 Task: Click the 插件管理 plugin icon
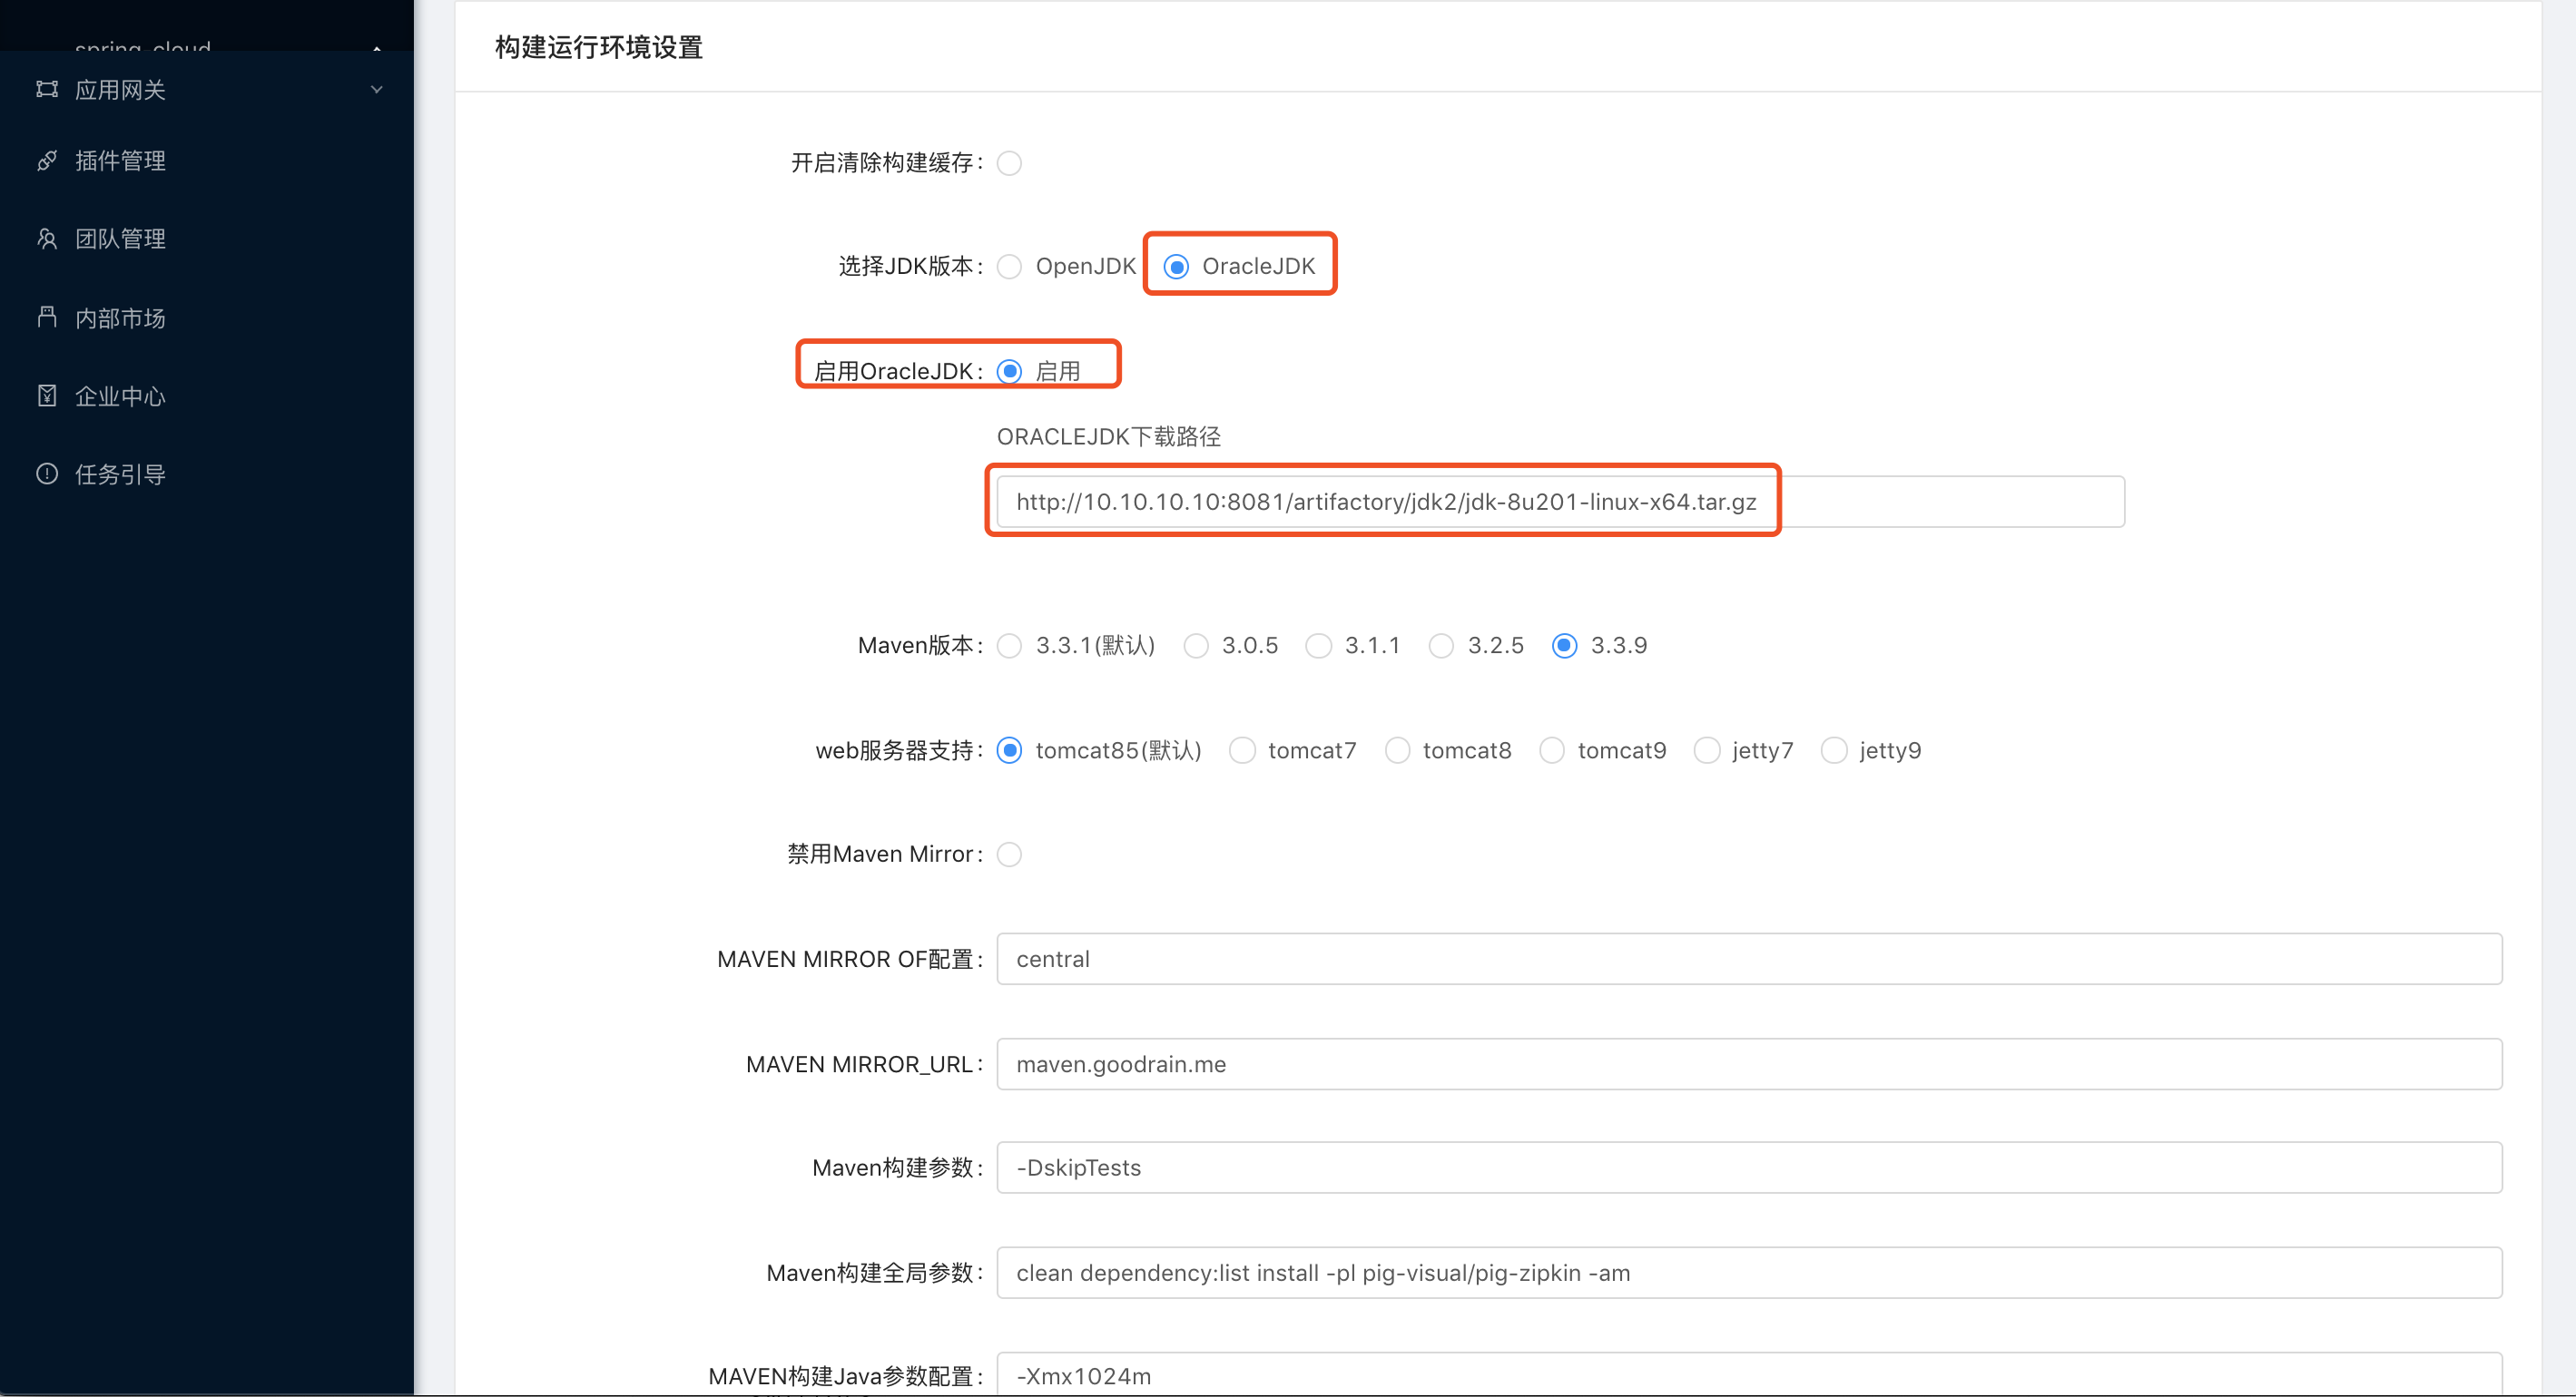point(47,161)
